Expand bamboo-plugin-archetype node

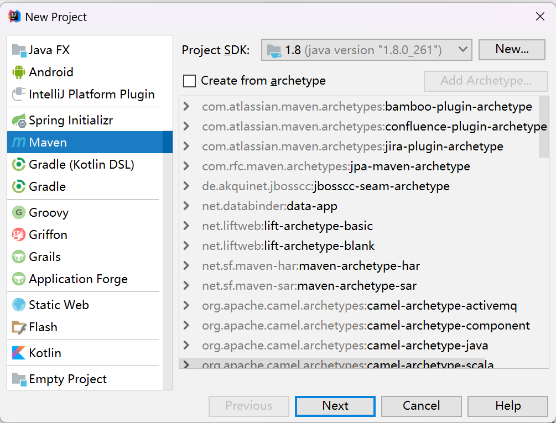[x=186, y=106]
